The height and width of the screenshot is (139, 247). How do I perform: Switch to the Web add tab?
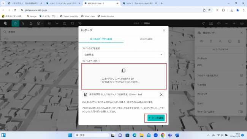click(x=146, y=39)
